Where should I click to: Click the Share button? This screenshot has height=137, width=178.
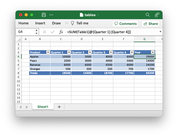pos(150,24)
